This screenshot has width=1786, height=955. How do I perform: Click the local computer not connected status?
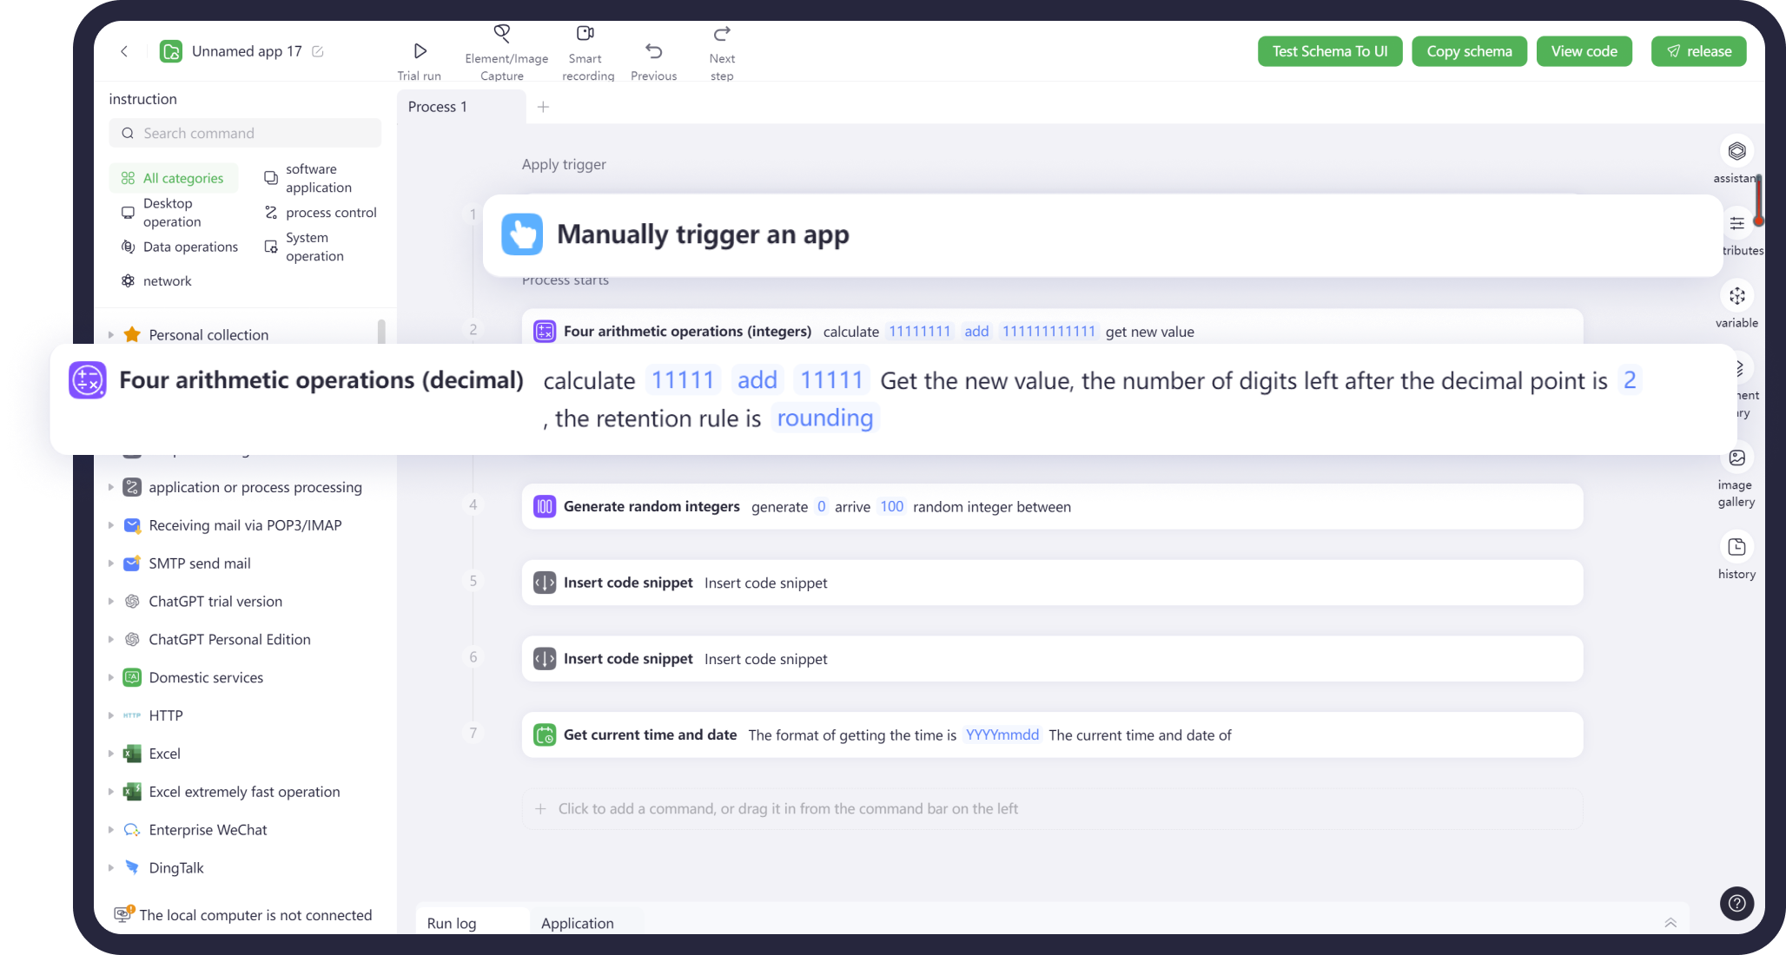pos(244,915)
